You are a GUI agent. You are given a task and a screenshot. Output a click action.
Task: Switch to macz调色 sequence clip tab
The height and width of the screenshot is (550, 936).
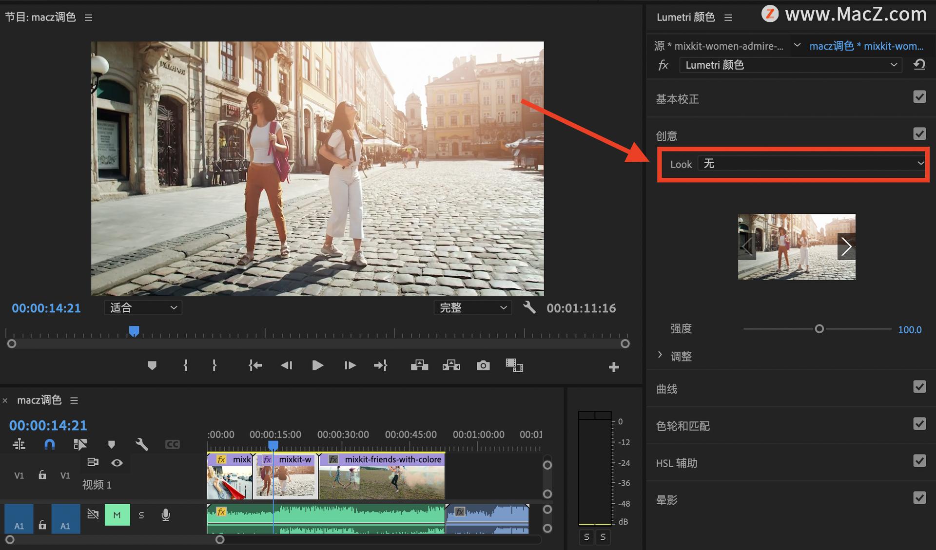(866, 46)
